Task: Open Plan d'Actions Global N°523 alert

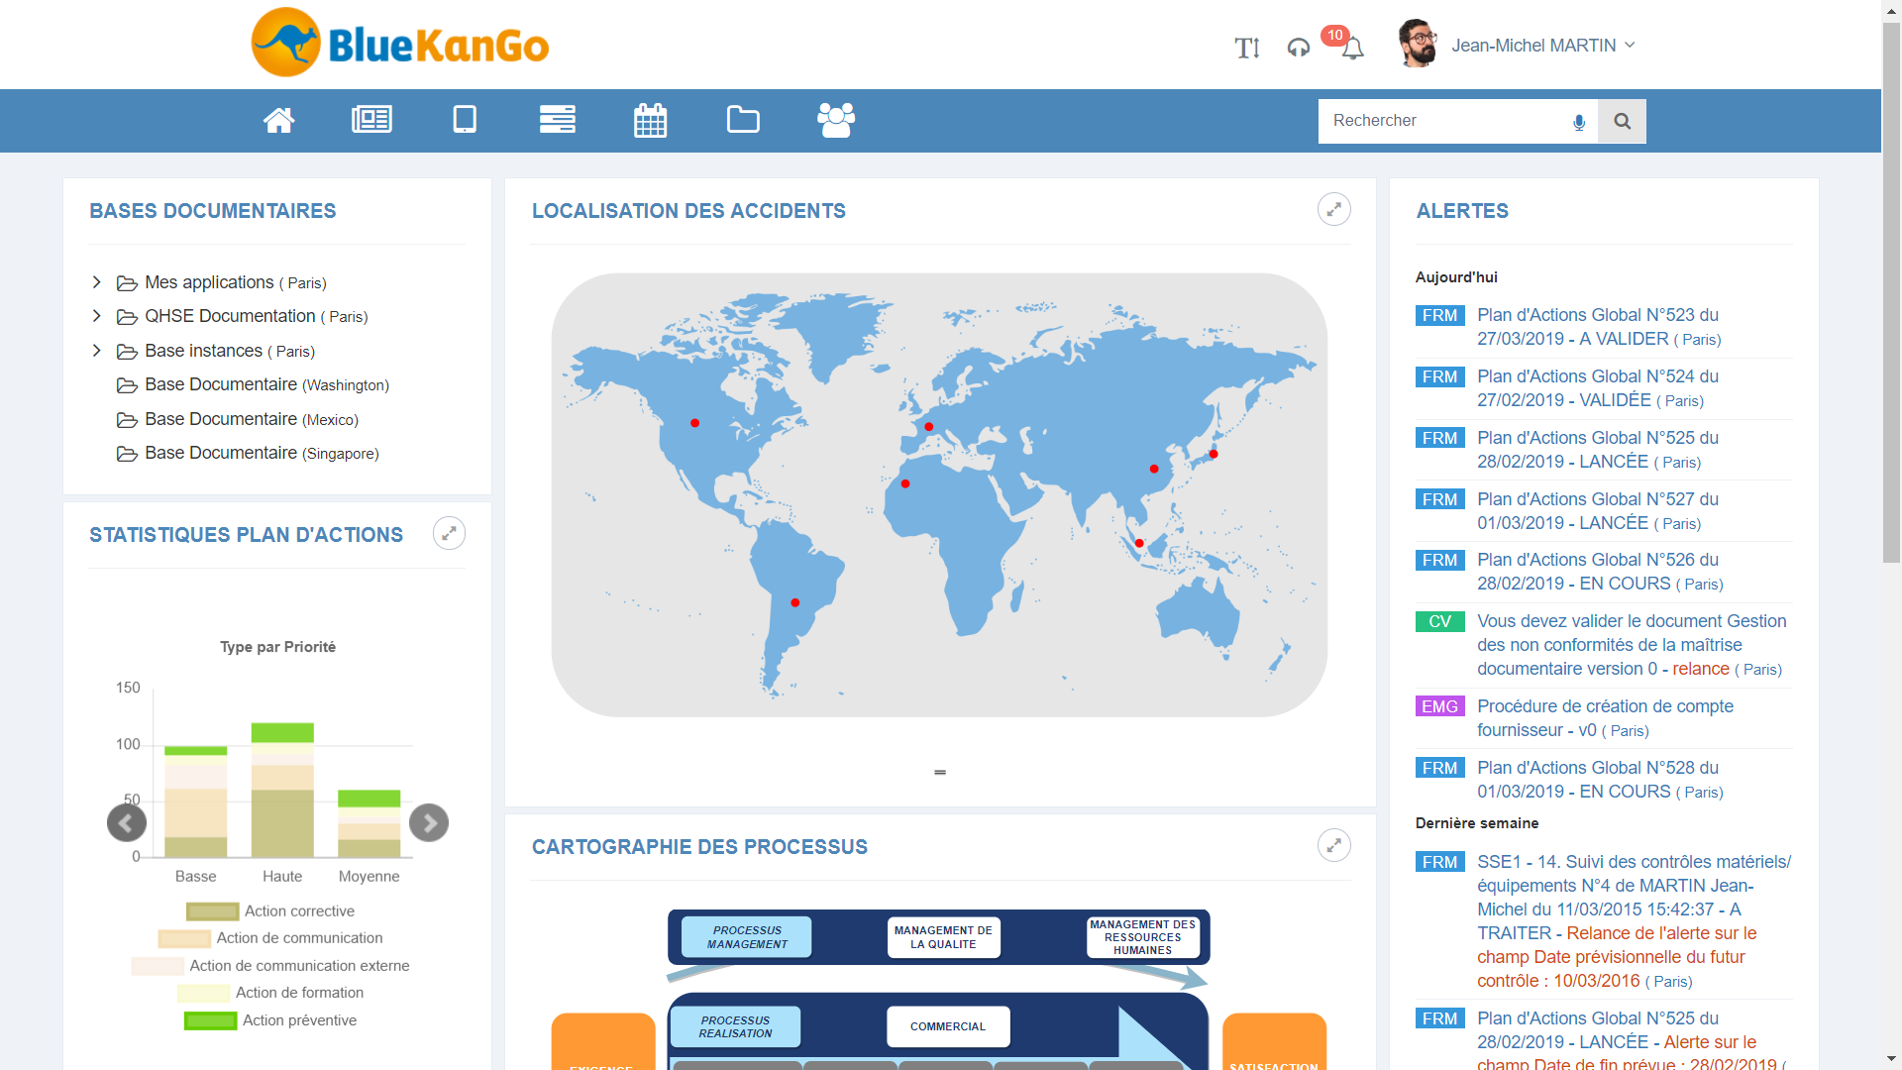Action: point(1599,325)
